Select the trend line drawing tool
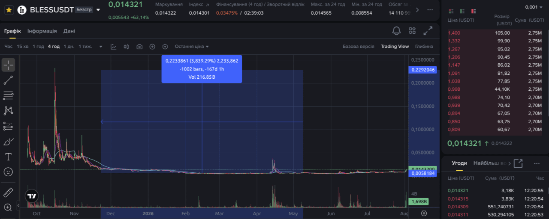 click(8, 80)
